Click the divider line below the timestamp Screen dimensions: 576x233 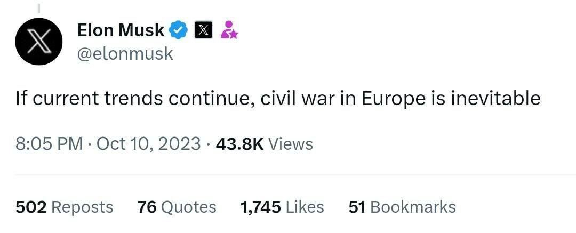(288, 175)
